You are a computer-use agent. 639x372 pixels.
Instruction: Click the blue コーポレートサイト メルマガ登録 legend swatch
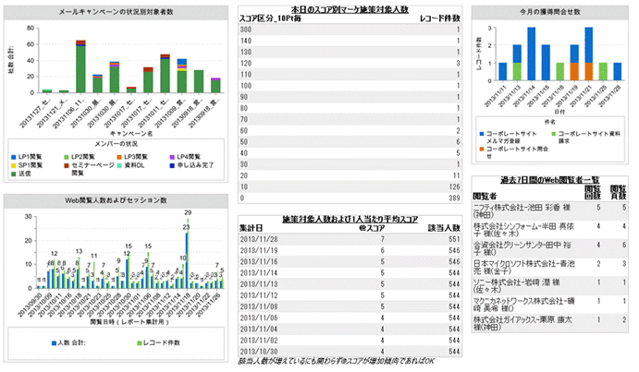click(482, 134)
